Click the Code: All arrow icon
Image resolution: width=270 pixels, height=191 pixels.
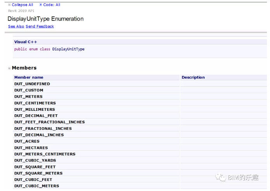pos(41,5)
